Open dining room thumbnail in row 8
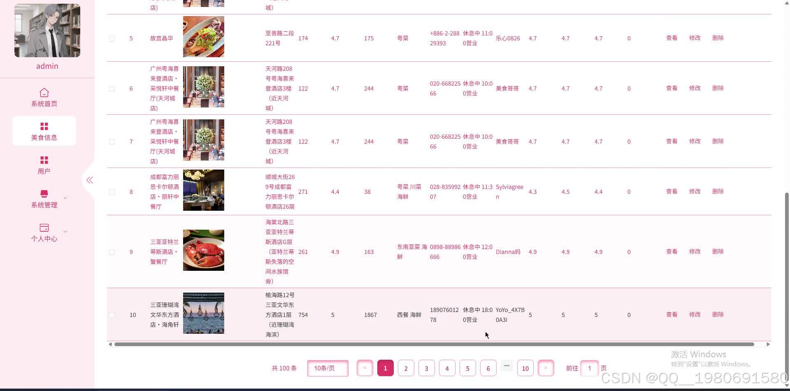The height and width of the screenshot is (391, 790). pos(204,190)
